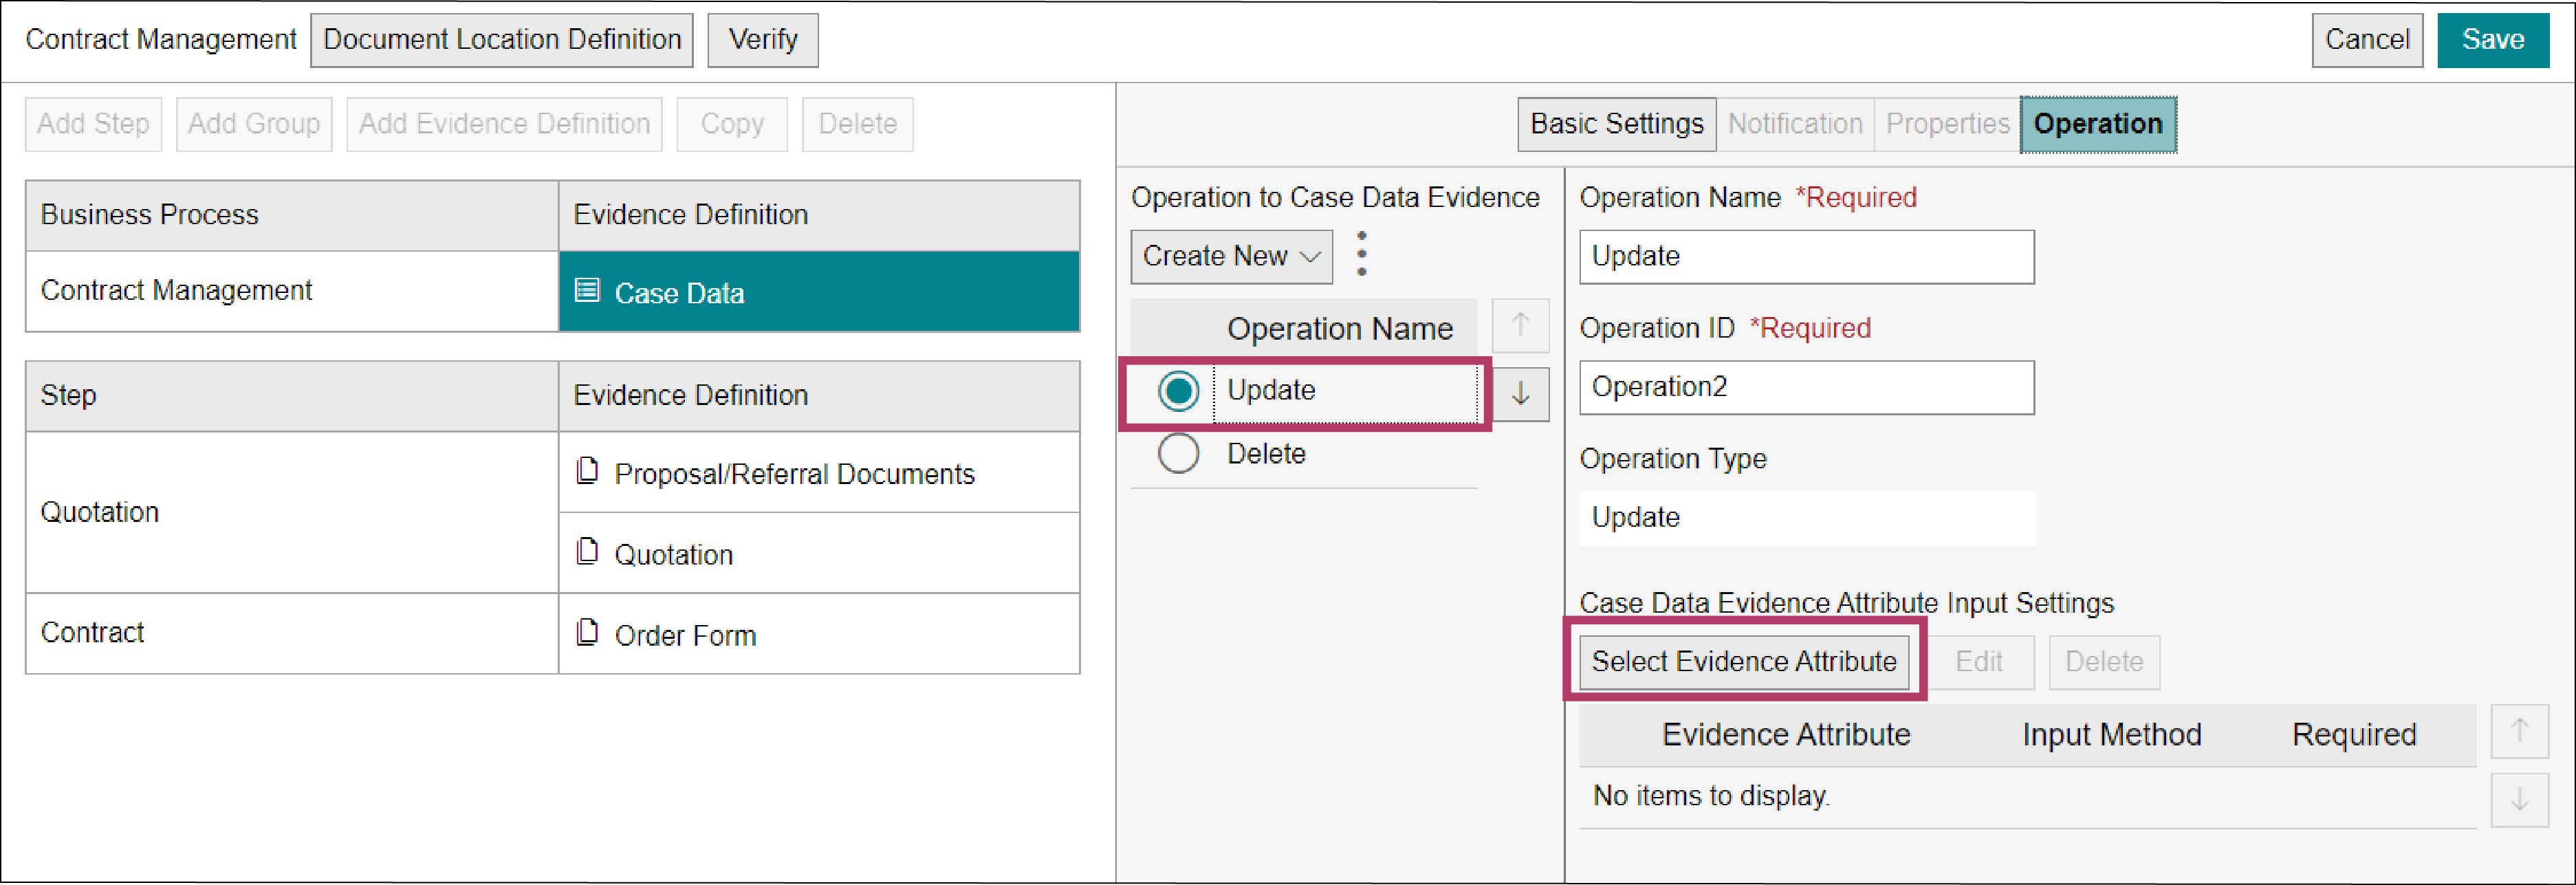Select the Order Form row
This screenshot has width=2576, height=885.
818,634
